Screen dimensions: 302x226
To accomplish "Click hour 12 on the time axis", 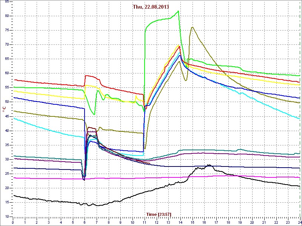I will (156, 222).
